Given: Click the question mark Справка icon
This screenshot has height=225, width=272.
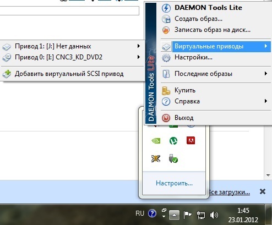Looking at the screenshot, I should [x=166, y=101].
